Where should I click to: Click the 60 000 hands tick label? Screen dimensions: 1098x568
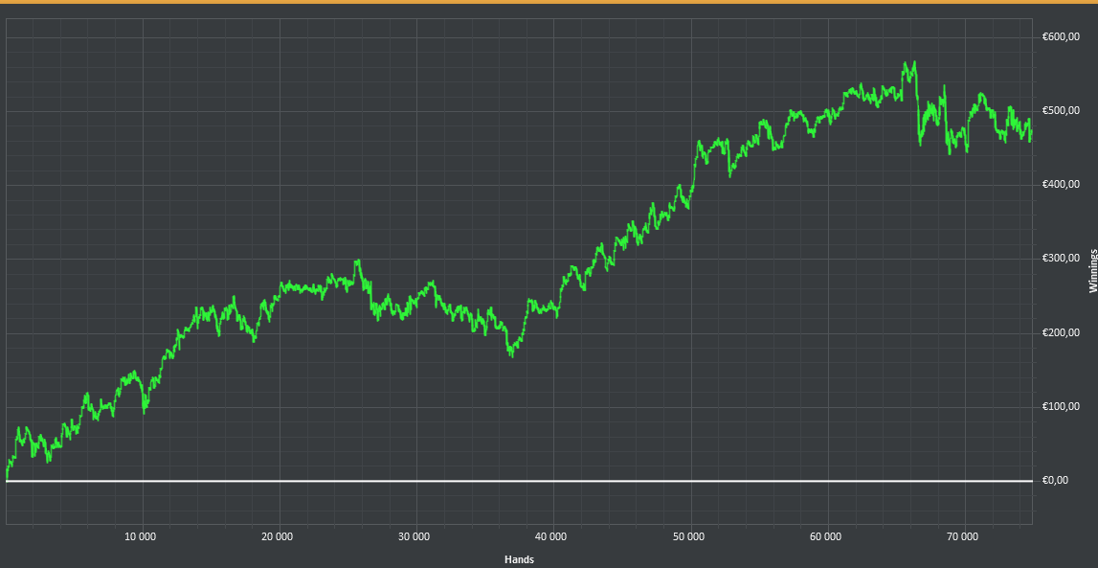coord(825,537)
